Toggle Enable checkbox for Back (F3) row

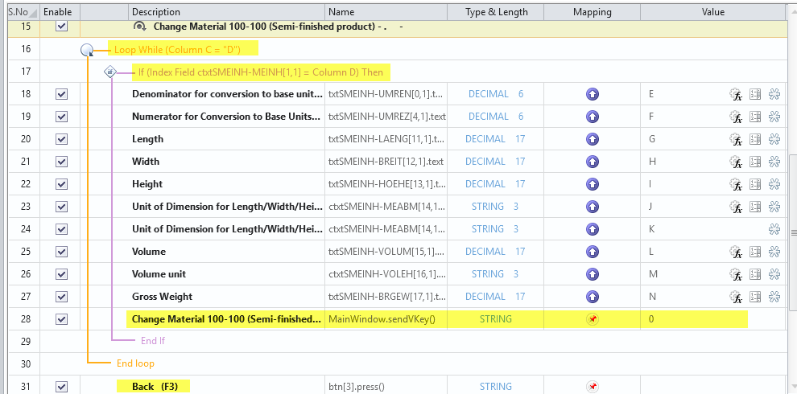tap(62, 387)
